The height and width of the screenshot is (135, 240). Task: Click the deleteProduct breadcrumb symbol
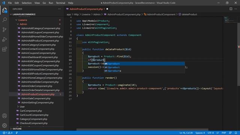(189, 14)
